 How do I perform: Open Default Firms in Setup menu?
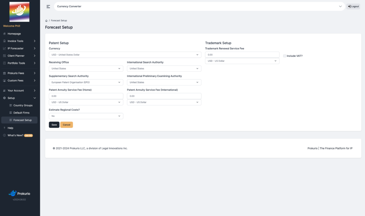pos(21,113)
